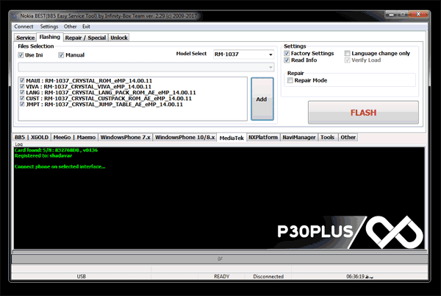Enable Language change only option
Screen dimensions: 441x296
(x=348, y=54)
